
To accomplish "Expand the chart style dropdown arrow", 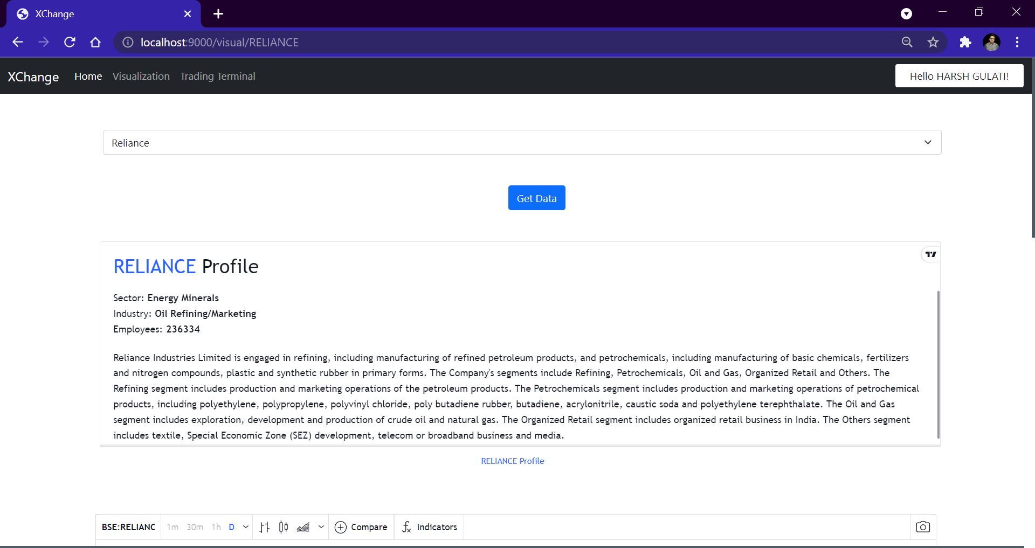I will pyautogui.click(x=321, y=527).
